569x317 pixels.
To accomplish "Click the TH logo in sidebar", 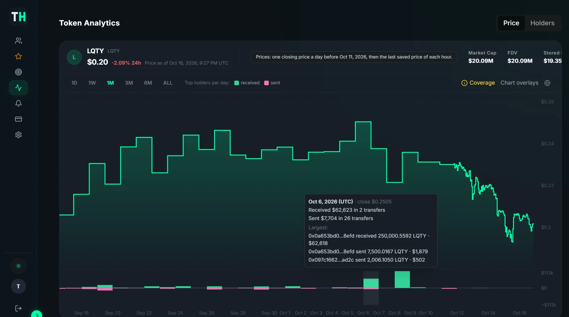I will 18,17.
